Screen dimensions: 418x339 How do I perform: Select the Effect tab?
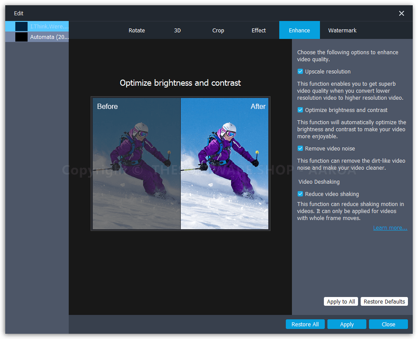click(259, 30)
